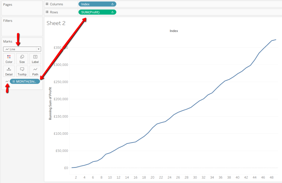Open the Path marks card
This screenshot has height=183, width=282.
pos(35,71)
